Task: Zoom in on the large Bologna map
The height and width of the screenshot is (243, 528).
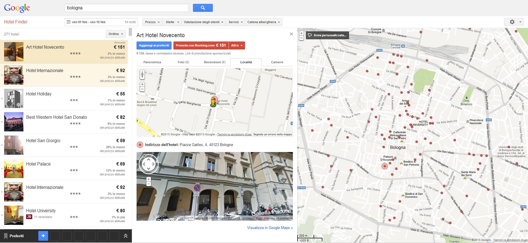Action: coord(301,33)
